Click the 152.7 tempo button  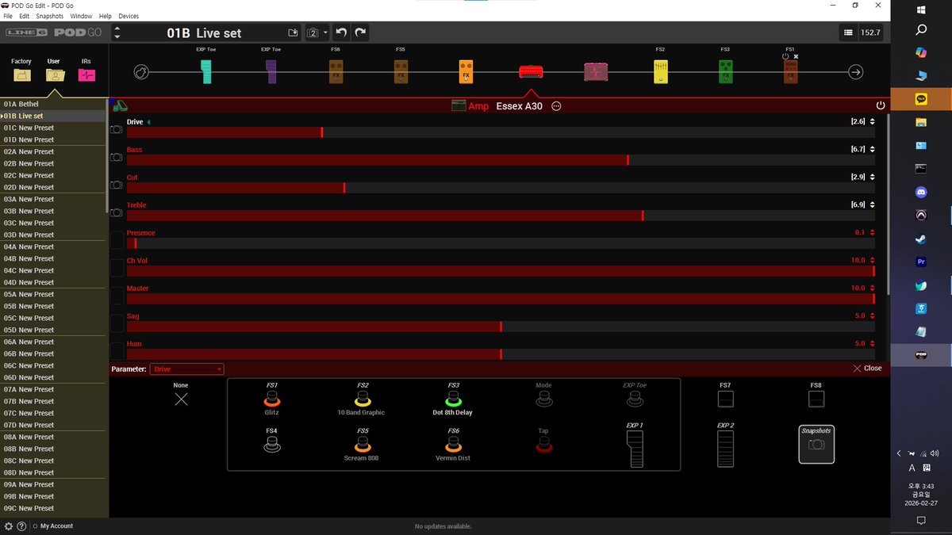(x=870, y=32)
